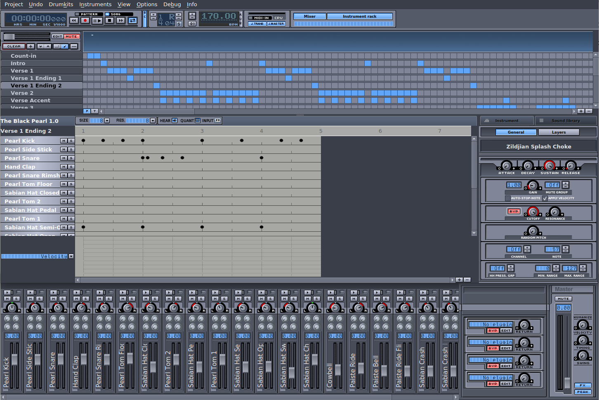Viewport: 599px width, 400px height.
Task: Click the master PEAK button
Action: (582, 392)
